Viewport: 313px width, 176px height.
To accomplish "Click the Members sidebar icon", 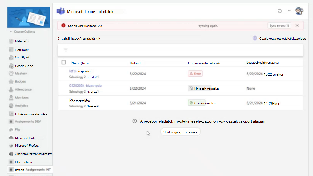I will [x=11, y=98].
